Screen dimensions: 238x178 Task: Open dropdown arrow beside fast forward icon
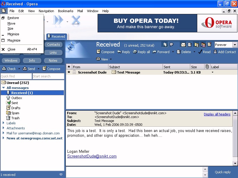point(67,22)
